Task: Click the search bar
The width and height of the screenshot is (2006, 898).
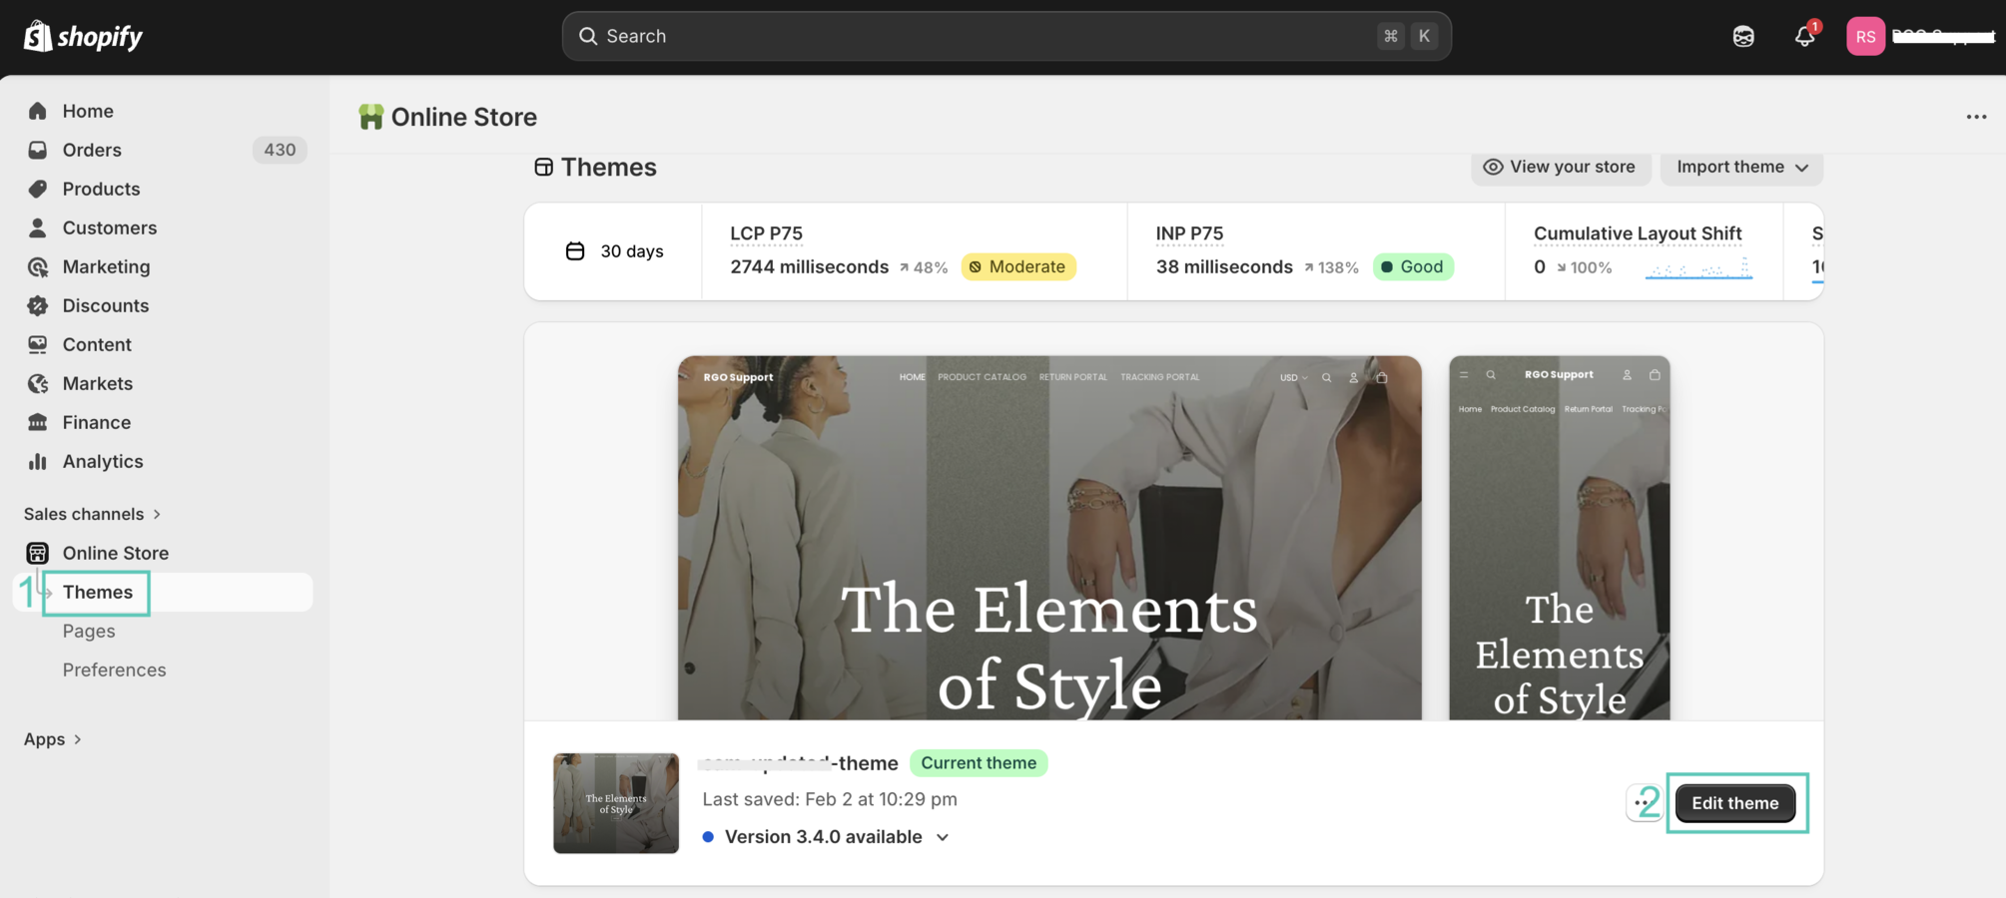Action: coord(1006,36)
